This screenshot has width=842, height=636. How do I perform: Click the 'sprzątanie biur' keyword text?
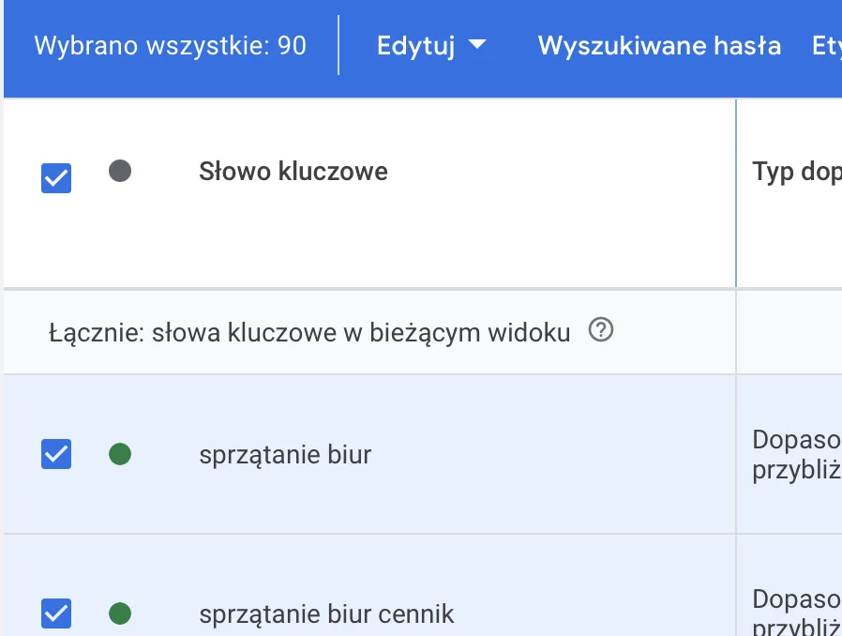(x=285, y=455)
